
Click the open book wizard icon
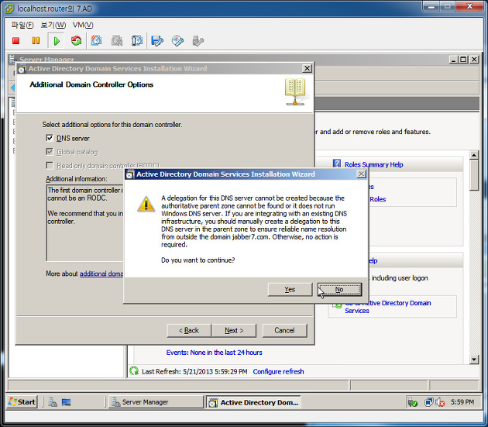pyautogui.click(x=295, y=92)
